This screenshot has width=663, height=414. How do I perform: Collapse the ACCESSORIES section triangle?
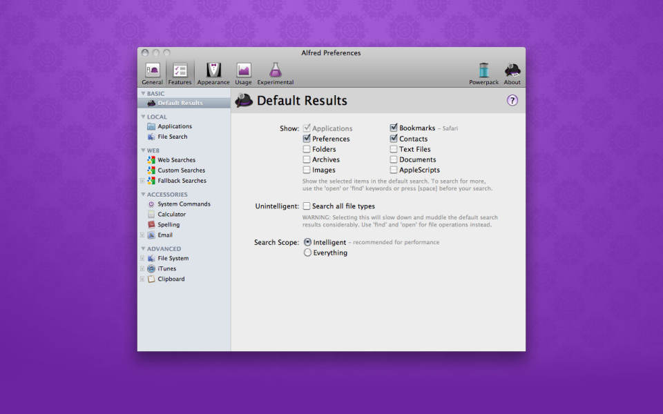144,195
